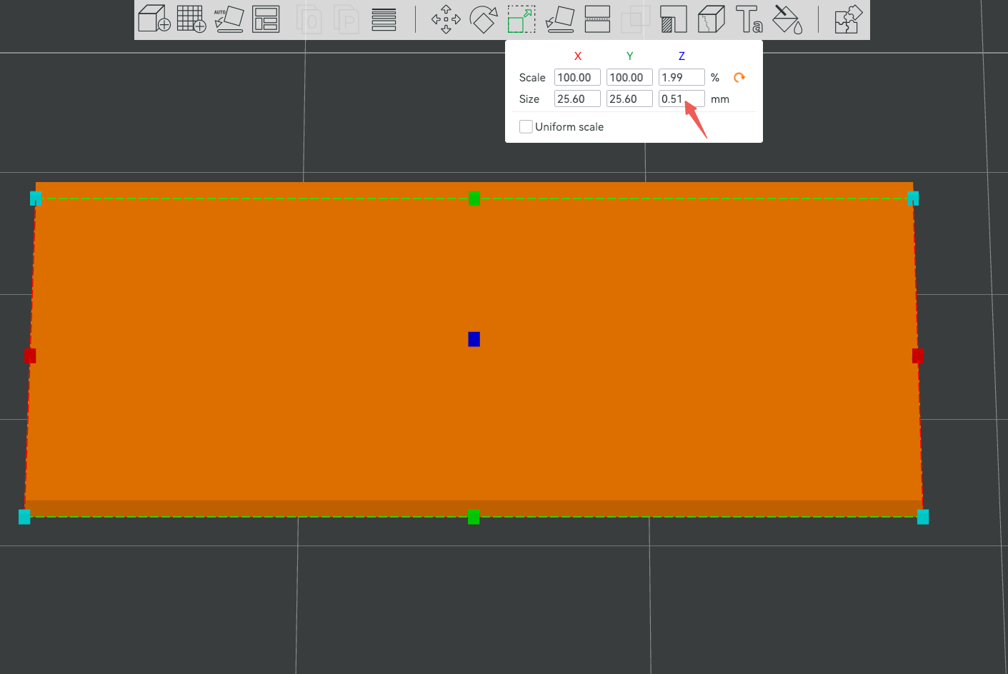Click the Size Y field in mm

pos(629,99)
